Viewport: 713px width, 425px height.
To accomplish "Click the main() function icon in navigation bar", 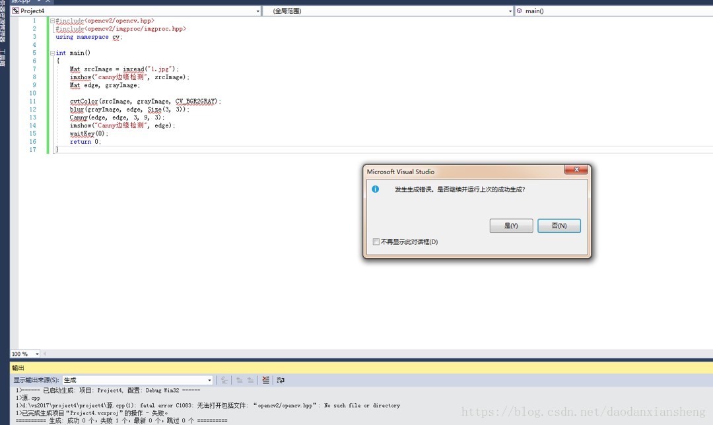I will (x=520, y=11).
